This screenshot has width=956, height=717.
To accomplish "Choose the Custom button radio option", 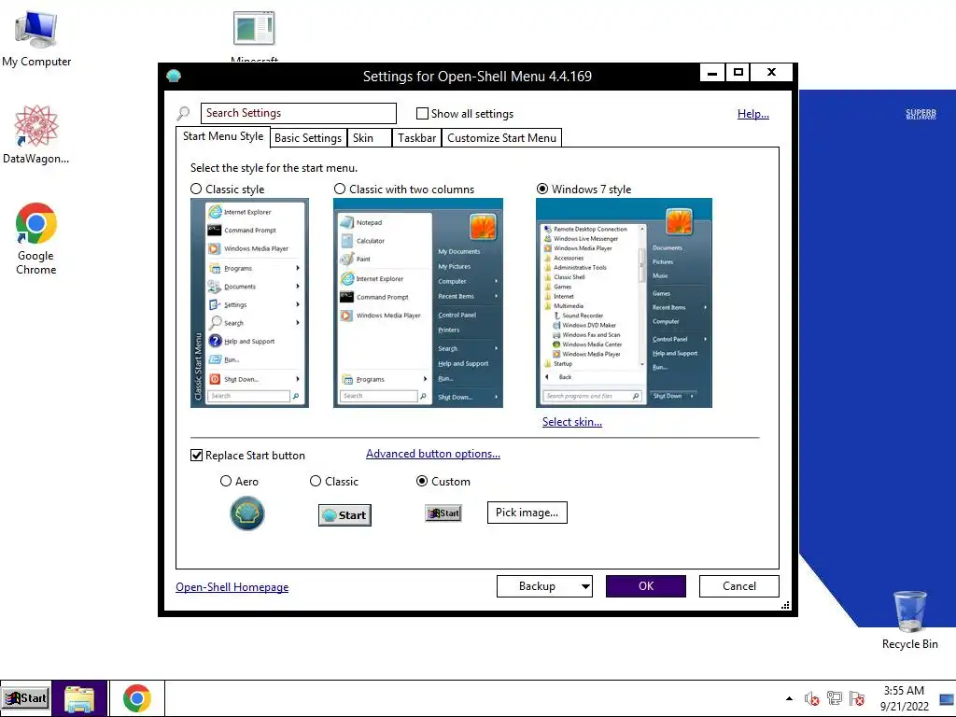I will (421, 481).
